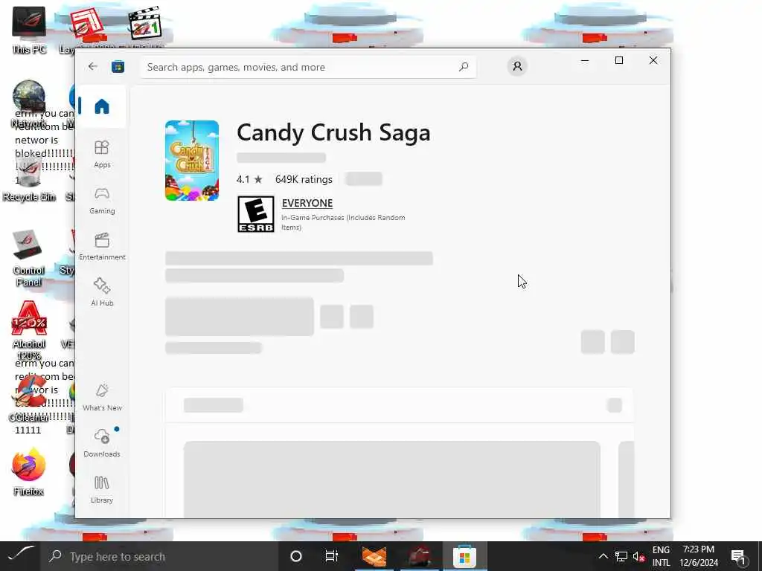Click the muted volume tray icon
The image size is (762, 571).
(639, 556)
